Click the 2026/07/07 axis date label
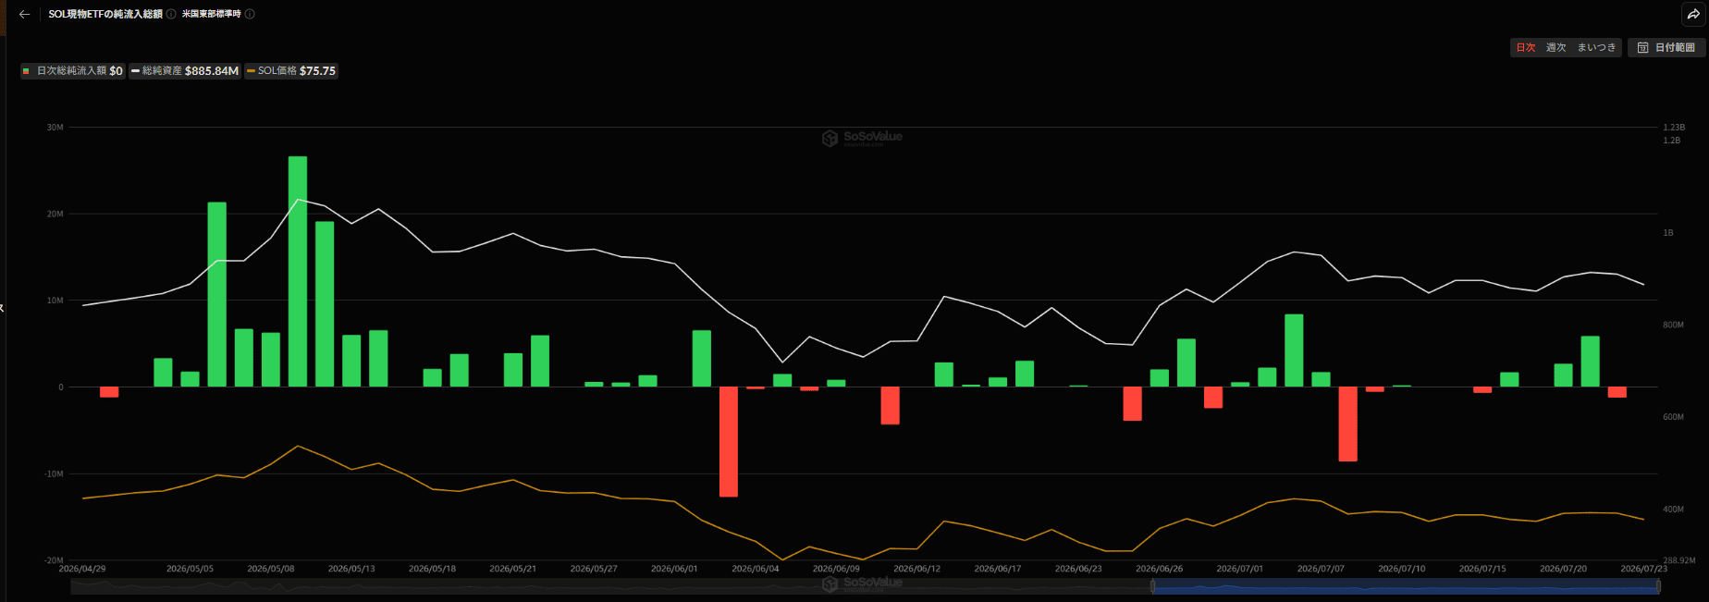The height and width of the screenshot is (602, 1709). (1321, 569)
